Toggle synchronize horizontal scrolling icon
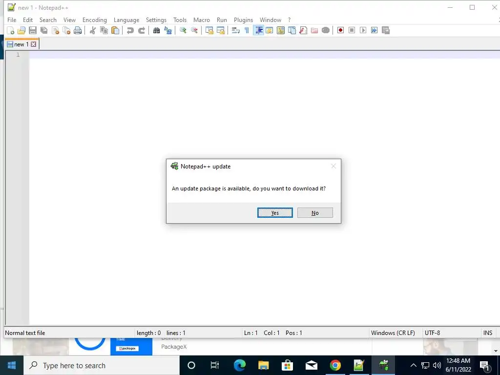The width and height of the screenshot is (500, 375). point(220,30)
